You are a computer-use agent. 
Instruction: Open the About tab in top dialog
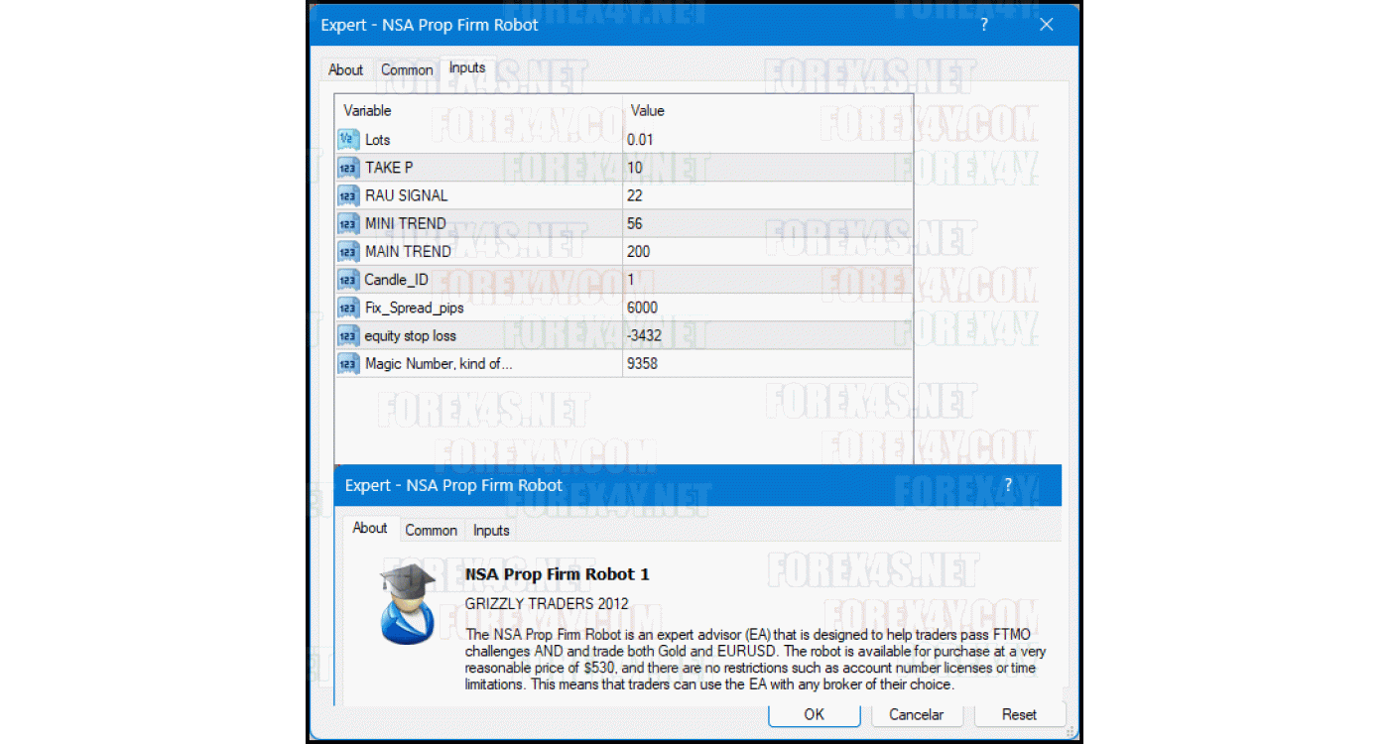[345, 69]
